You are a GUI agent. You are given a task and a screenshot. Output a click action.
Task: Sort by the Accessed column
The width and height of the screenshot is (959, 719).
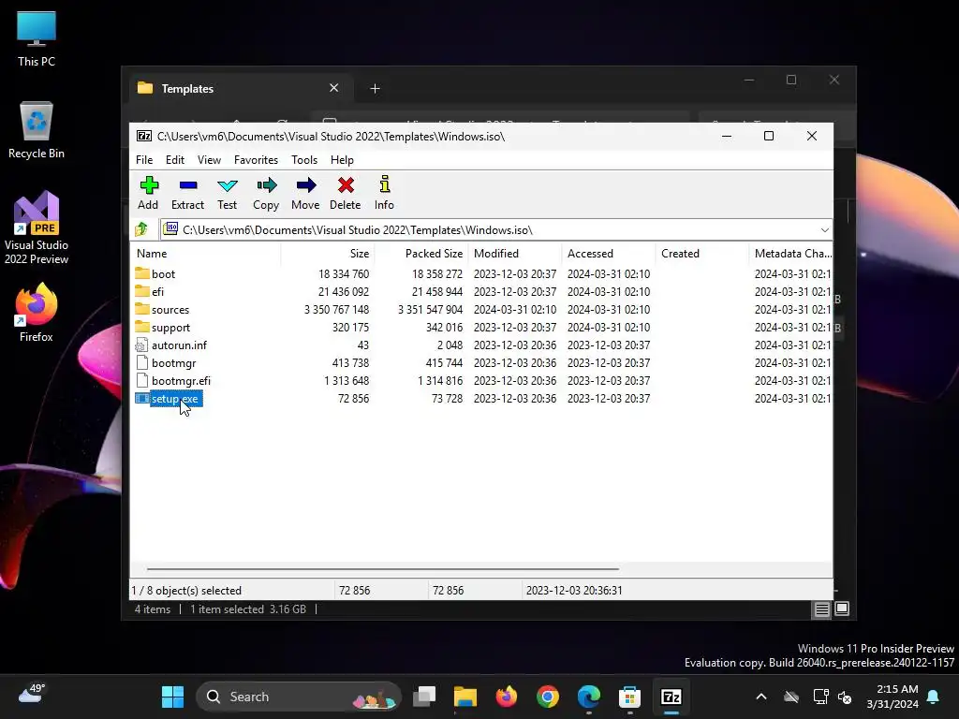608,253
